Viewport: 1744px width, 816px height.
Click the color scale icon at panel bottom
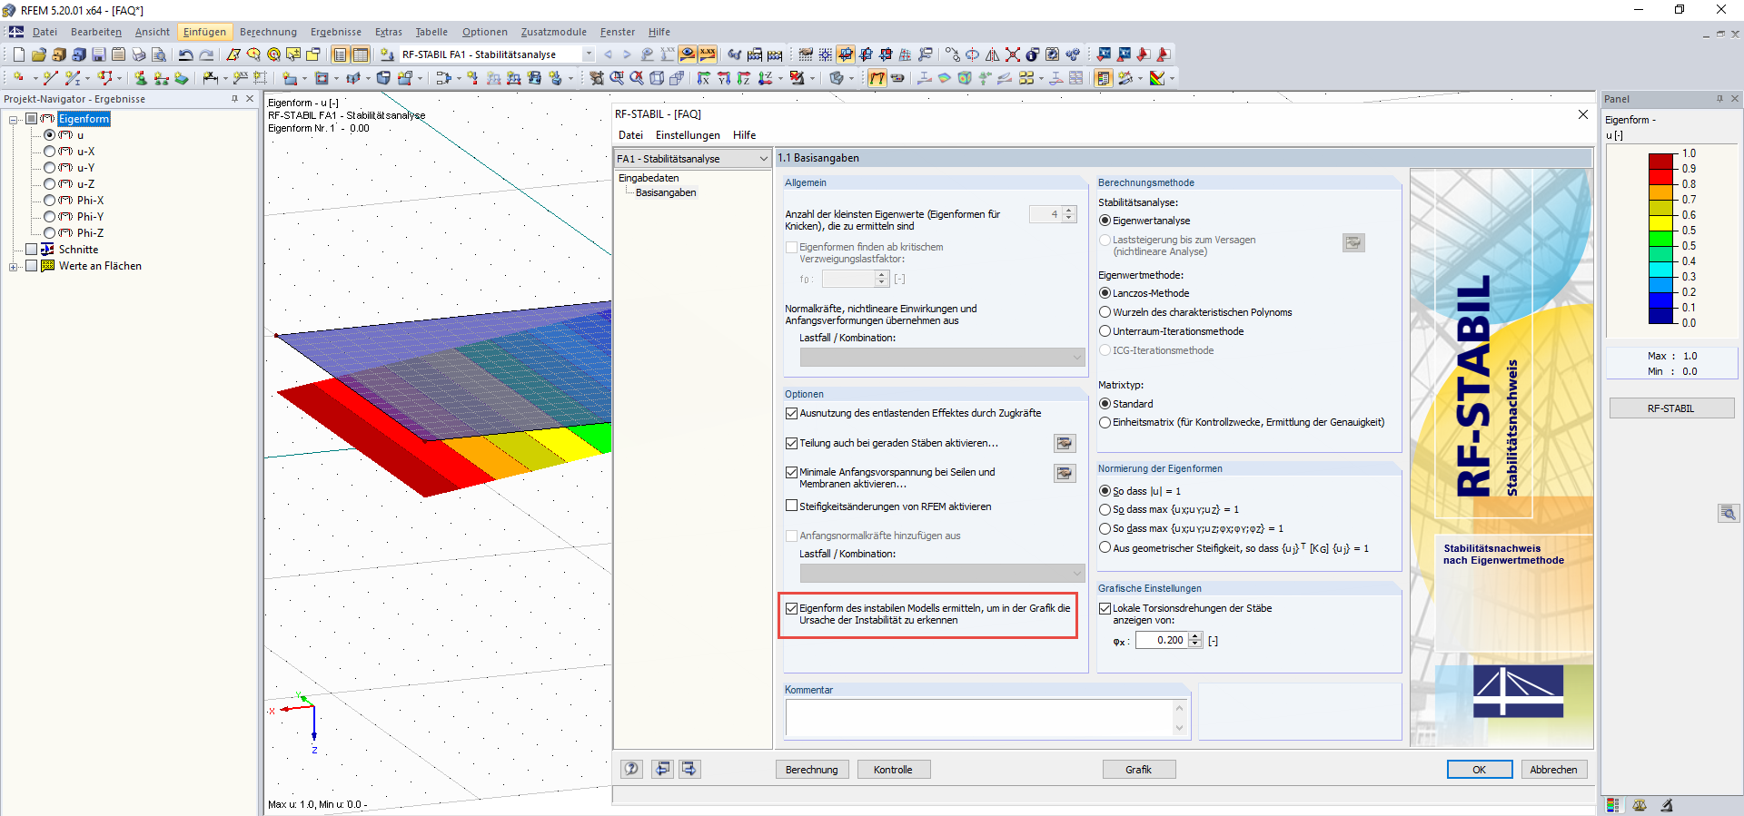1612,805
